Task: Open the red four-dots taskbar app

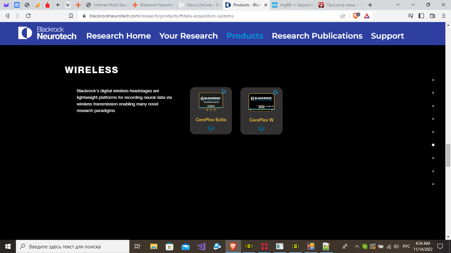Action: (x=264, y=246)
